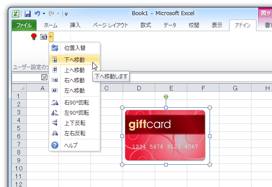Select row 5 header

click(19, 128)
